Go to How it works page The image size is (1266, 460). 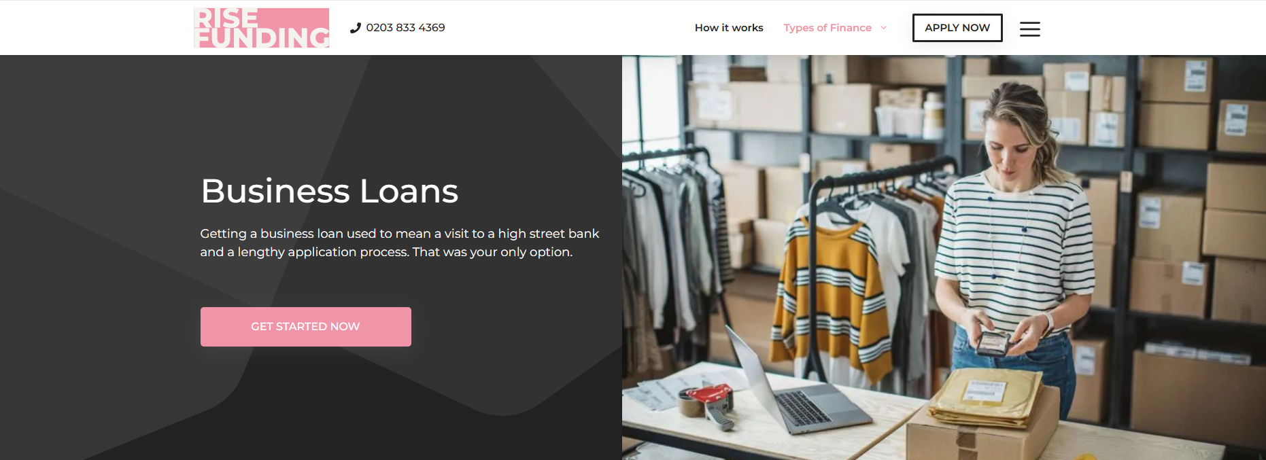coord(729,28)
